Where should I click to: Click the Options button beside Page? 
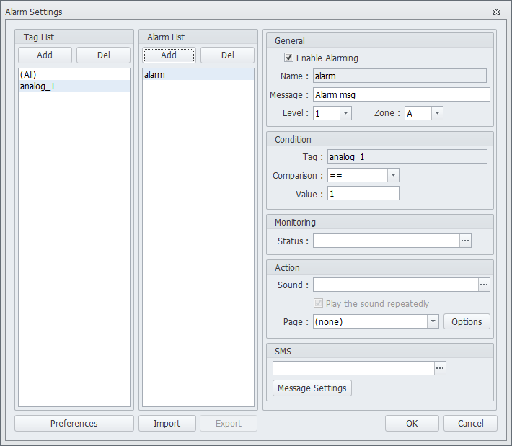click(467, 321)
